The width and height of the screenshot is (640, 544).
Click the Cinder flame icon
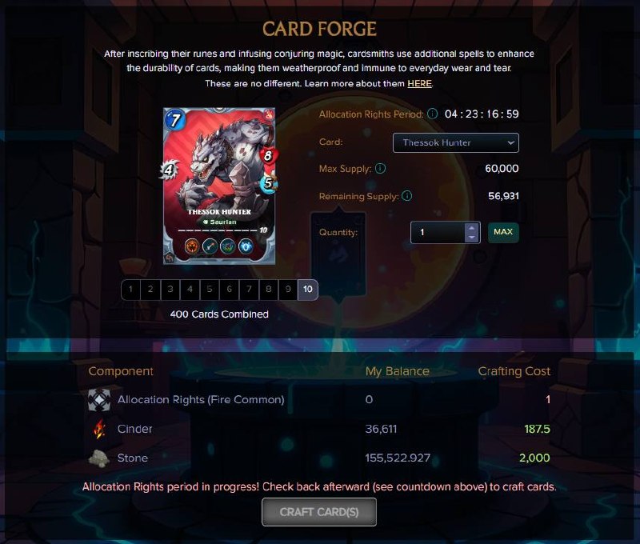99,429
